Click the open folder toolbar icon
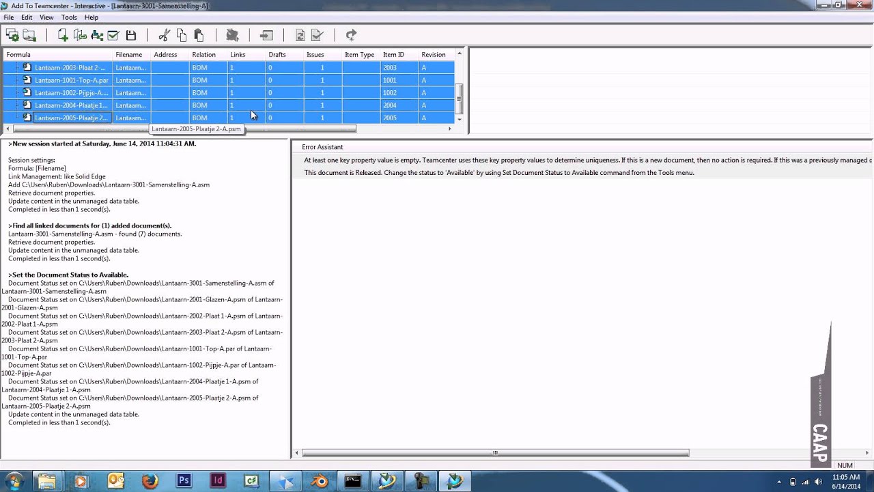 pyautogui.click(x=29, y=35)
